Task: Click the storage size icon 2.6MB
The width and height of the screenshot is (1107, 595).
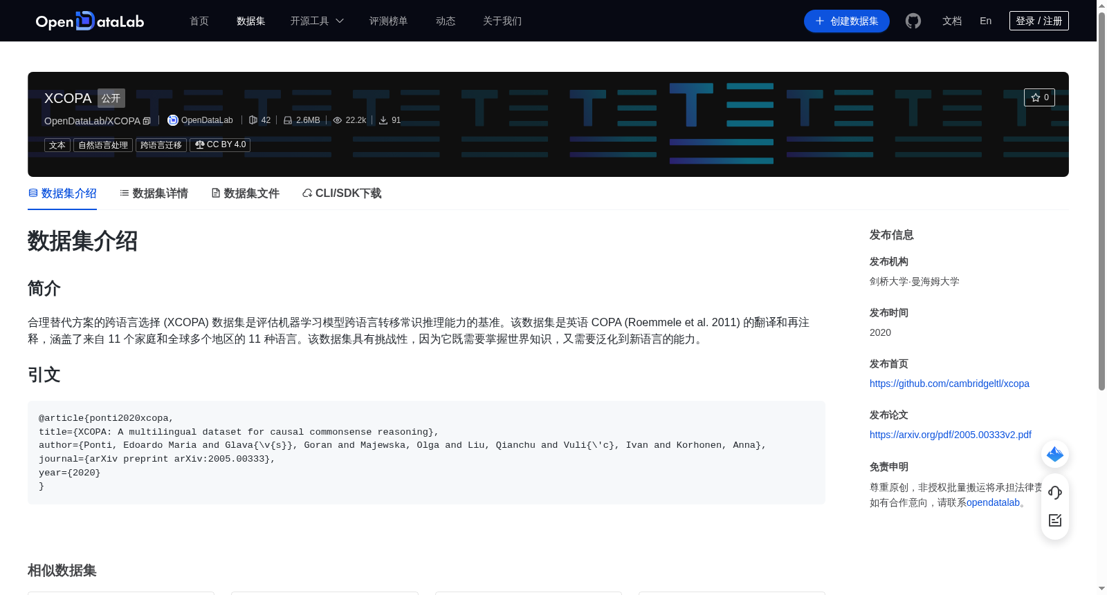Action: point(288,120)
